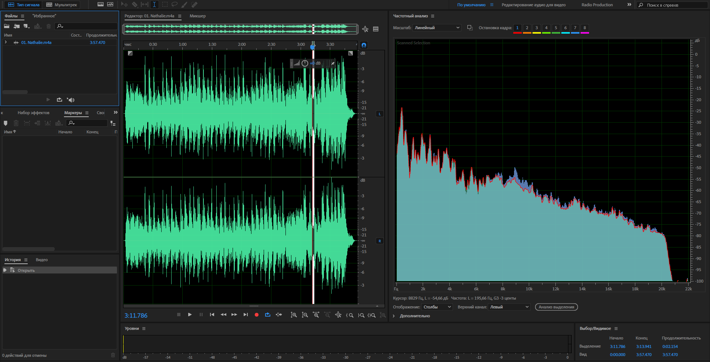Switch to the Микшер tab
Image resolution: width=710 pixels, height=362 pixels.
[x=197, y=16]
